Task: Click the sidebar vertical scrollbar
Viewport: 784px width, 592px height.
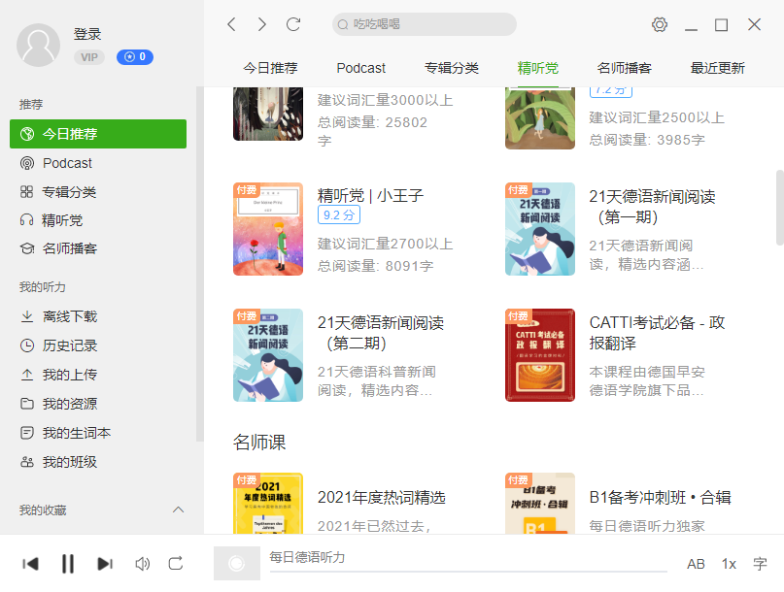Action: (x=199, y=264)
